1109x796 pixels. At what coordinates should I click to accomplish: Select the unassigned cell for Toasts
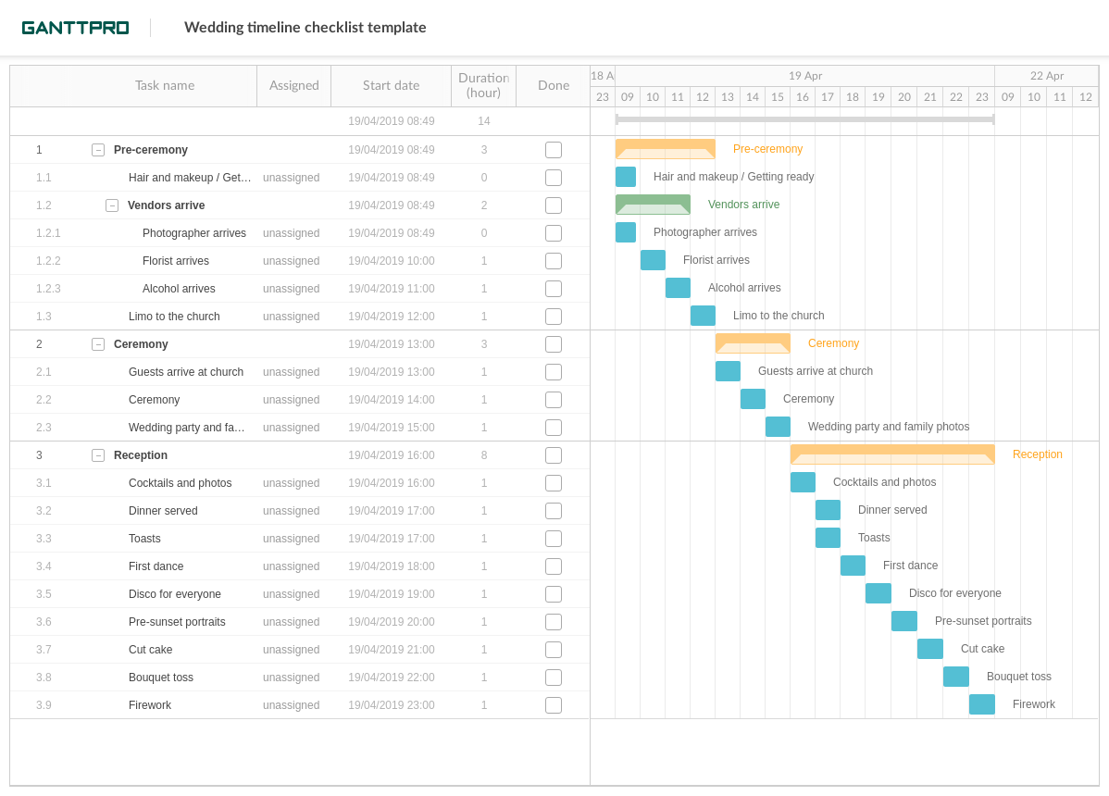pos(293,538)
